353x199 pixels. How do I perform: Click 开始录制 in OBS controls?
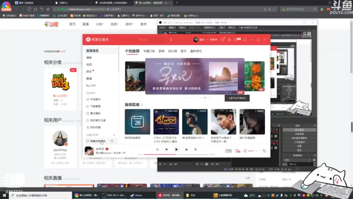[x=299, y=134]
